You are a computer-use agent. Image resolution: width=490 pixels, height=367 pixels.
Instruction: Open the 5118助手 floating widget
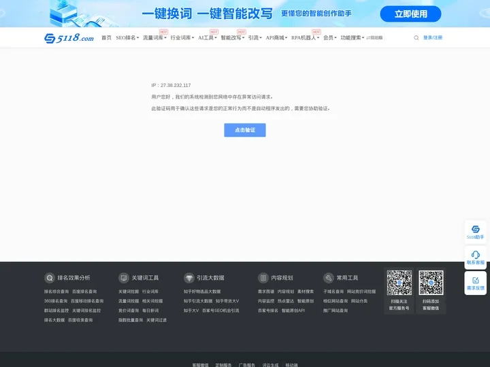click(x=475, y=232)
